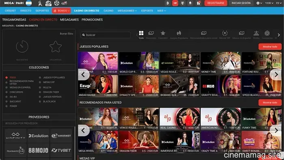The image size is (284, 160).
Task: Select the Favoritos star category icon
Action: point(163,35)
